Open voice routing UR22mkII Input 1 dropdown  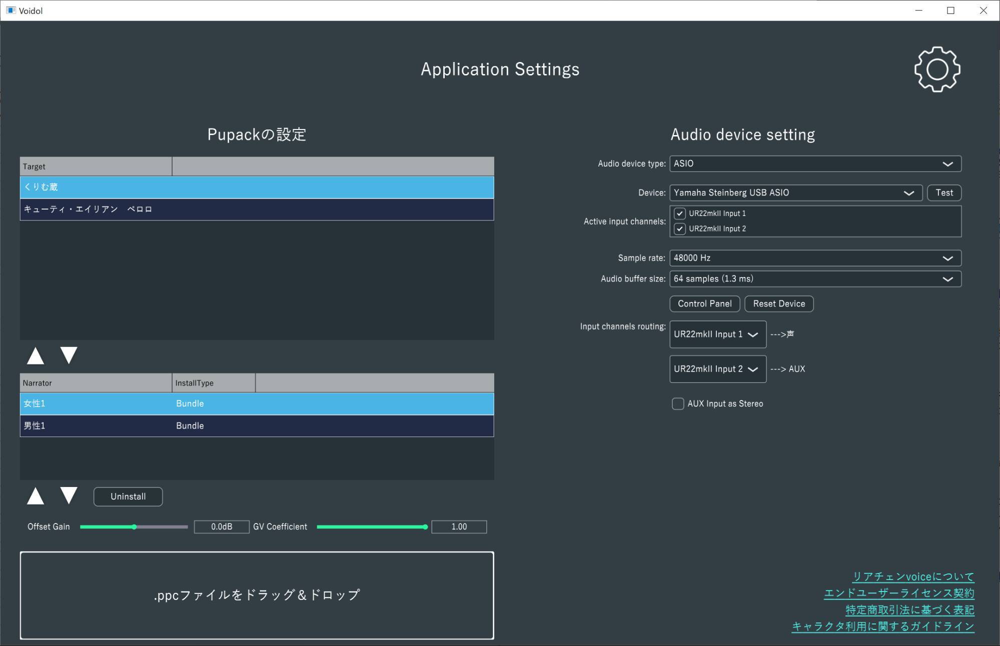717,334
